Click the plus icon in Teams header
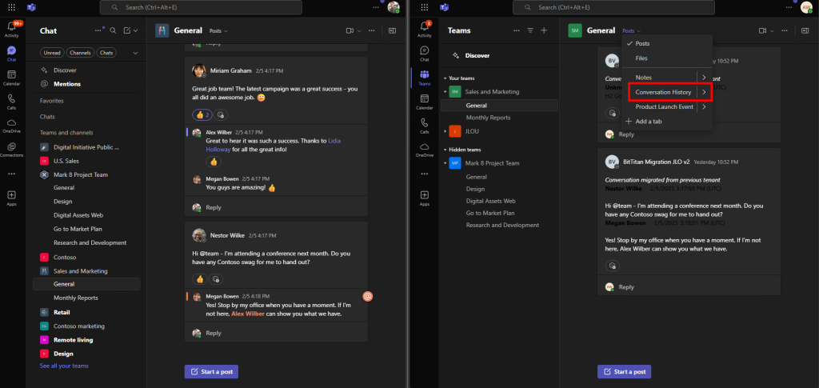Image resolution: width=819 pixels, height=388 pixels. (544, 31)
